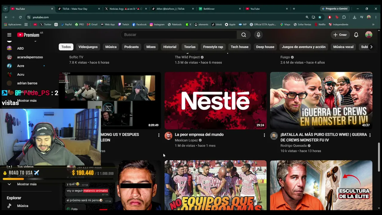The image size is (382, 215).
Task: Open Chrome extensions puzzle icon
Action: point(344,17)
